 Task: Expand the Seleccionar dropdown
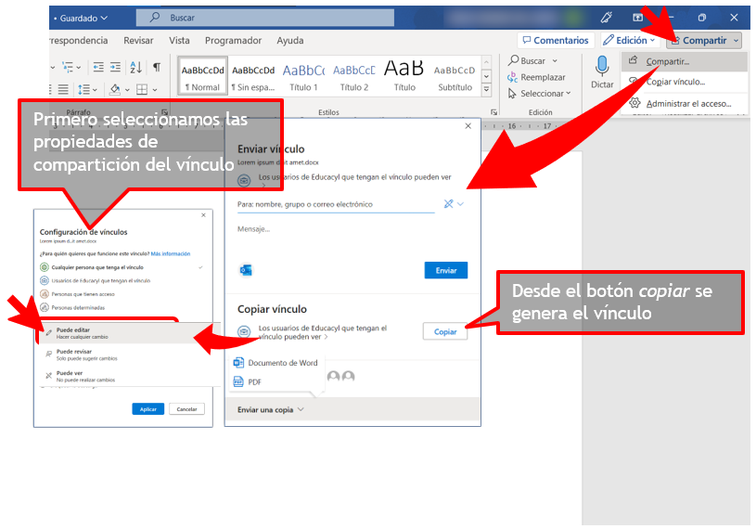coord(569,93)
